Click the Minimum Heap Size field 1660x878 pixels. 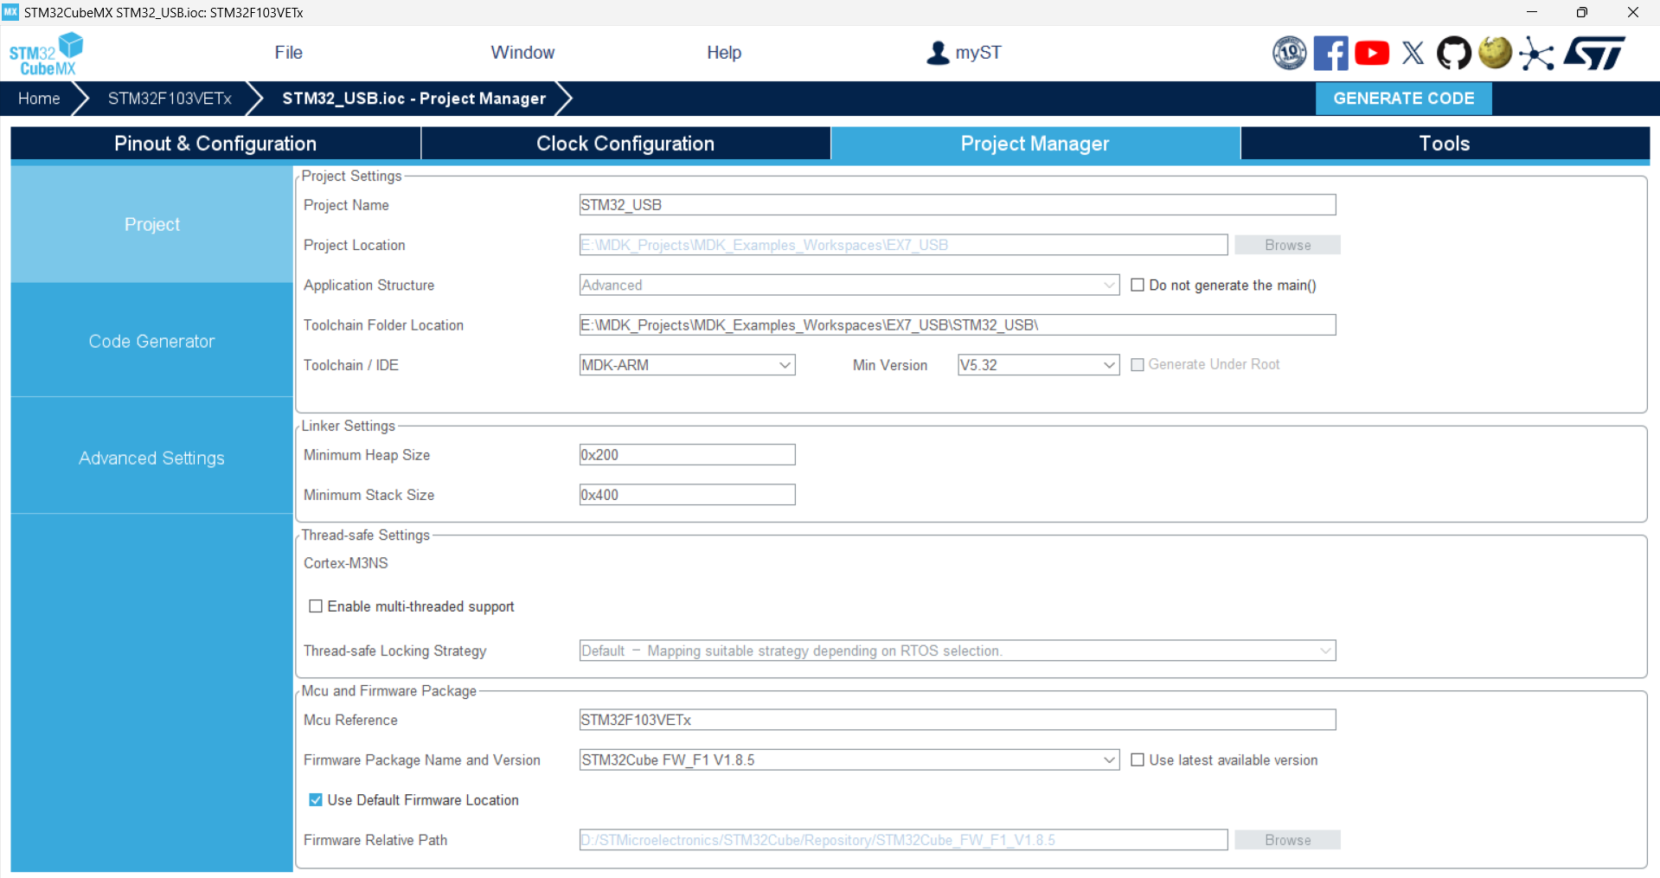click(687, 455)
